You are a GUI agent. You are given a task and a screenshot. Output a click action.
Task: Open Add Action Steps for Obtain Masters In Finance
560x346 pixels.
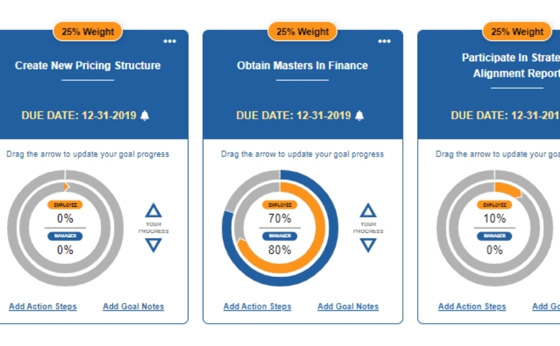[x=258, y=306]
